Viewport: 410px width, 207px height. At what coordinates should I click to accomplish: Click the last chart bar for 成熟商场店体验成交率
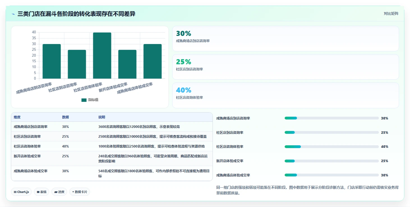[x=153, y=61]
